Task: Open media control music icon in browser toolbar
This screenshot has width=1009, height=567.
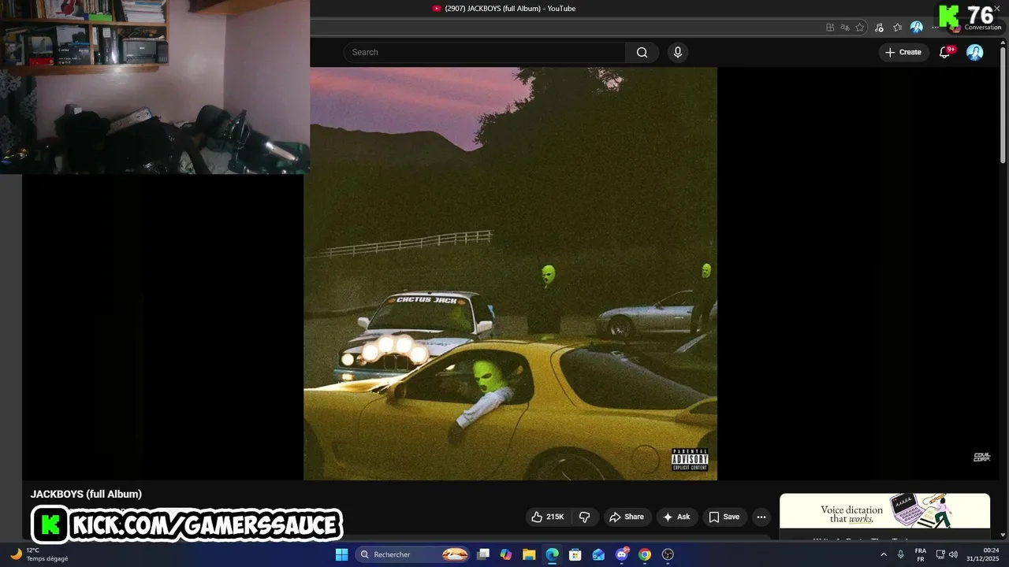Action: [880, 27]
